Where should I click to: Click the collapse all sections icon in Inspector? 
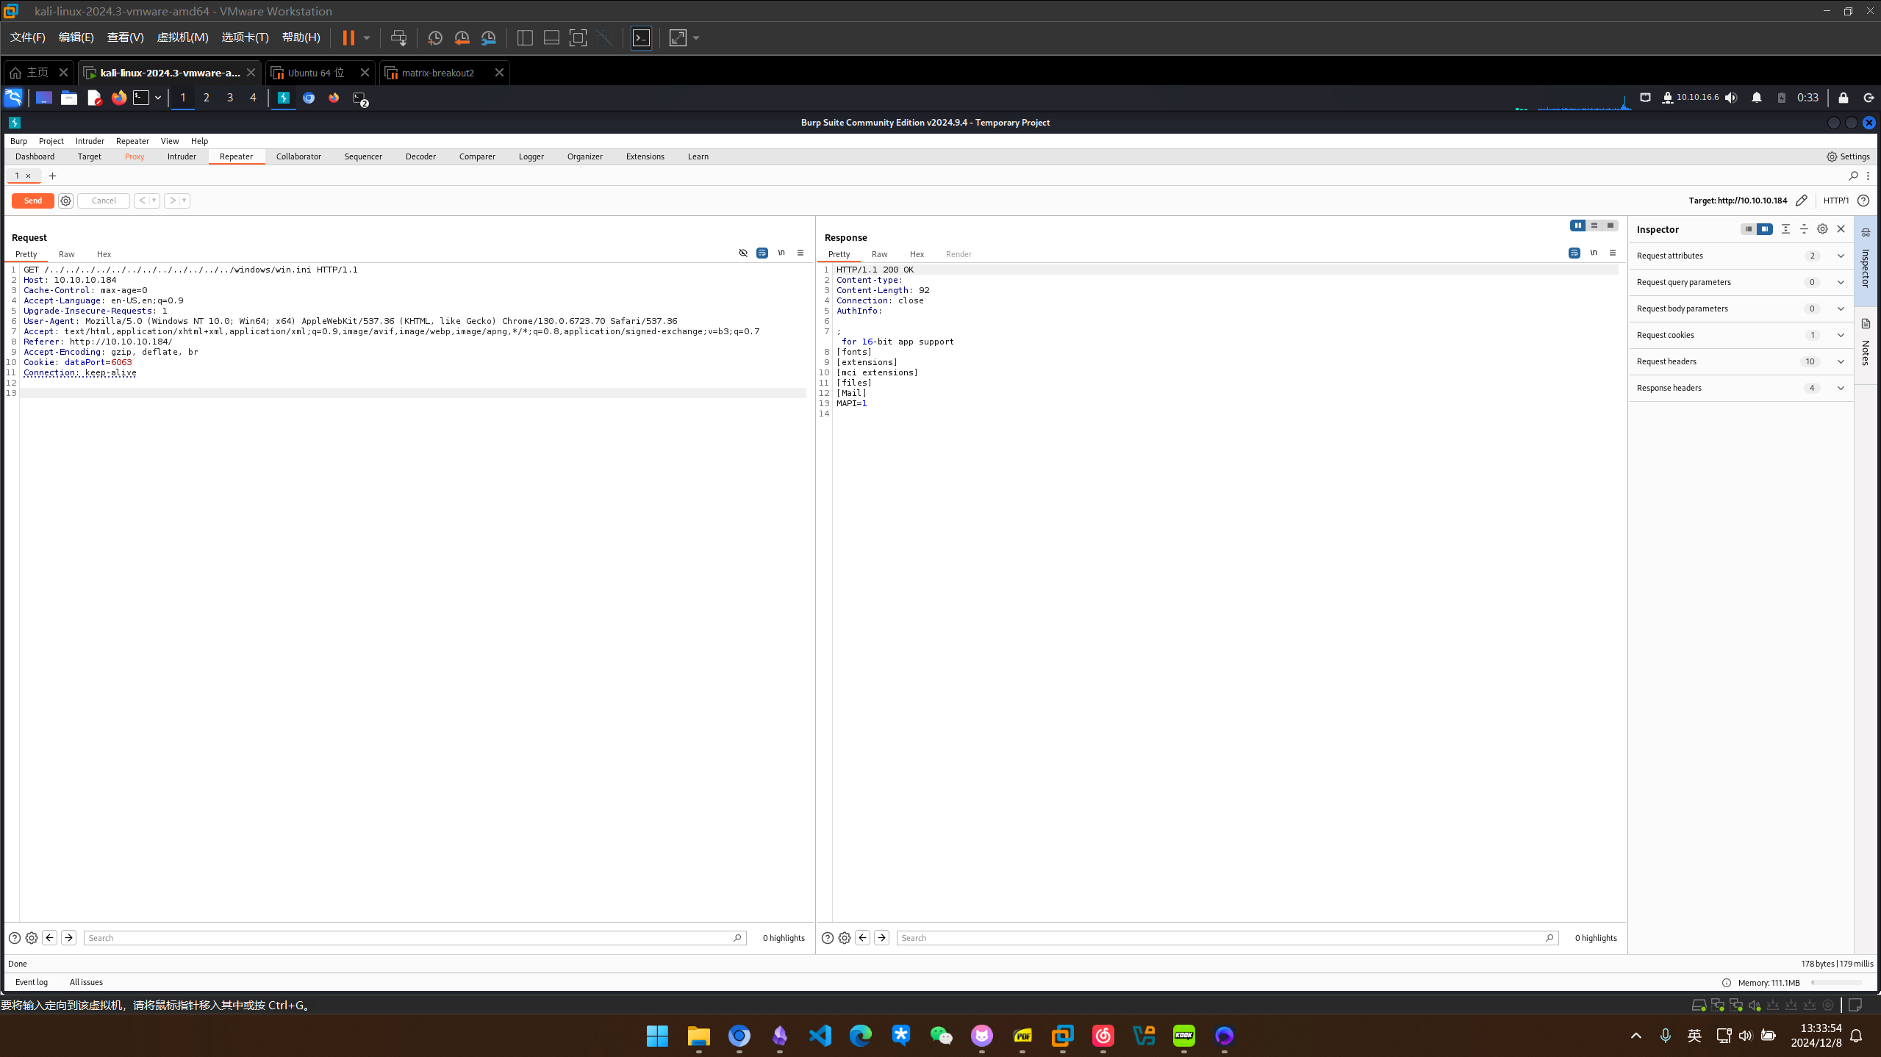click(1804, 229)
